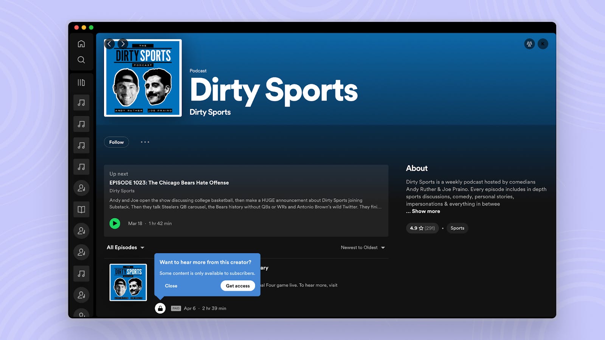Click the About heading
Image resolution: width=605 pixels, height=340 pixels.
(417, 168)
